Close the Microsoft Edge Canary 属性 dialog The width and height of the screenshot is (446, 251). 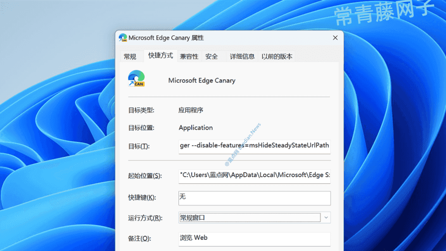click(x=335, y=38)
